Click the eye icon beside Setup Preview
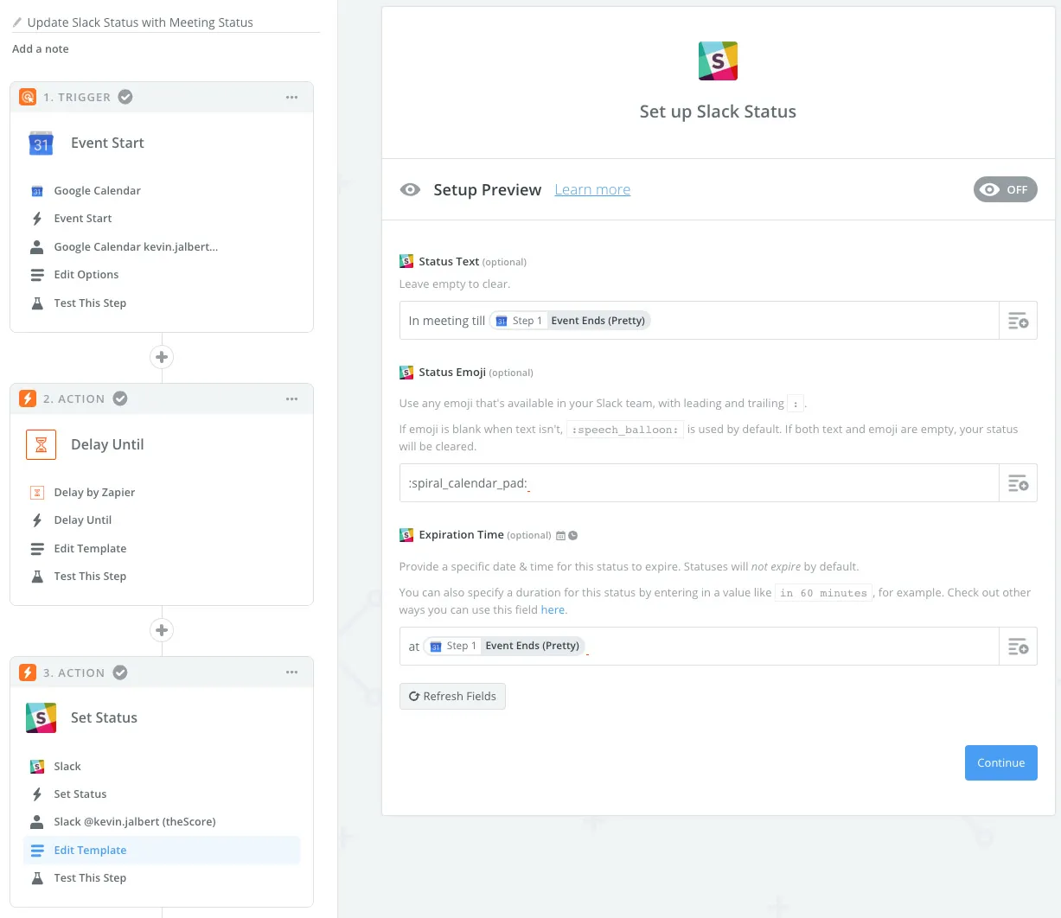The image size is (1061, 918). point(410,190)
